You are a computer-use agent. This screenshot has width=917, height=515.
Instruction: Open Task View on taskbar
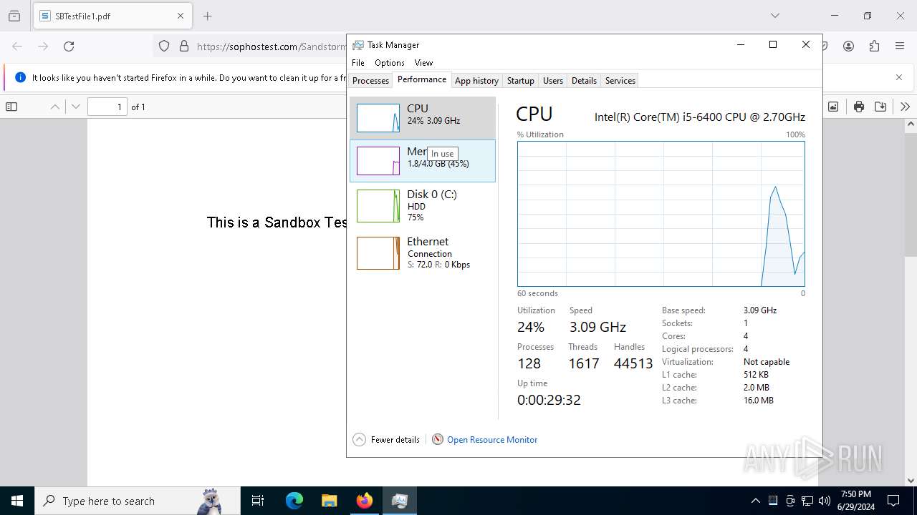[x=258, y=501]
